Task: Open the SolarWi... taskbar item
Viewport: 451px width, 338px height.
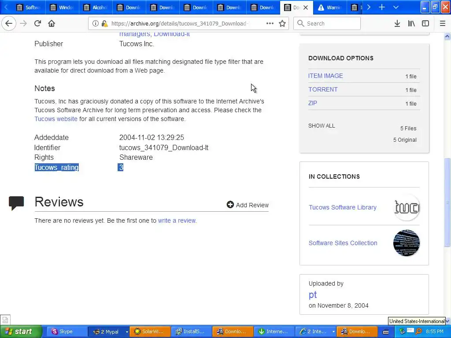Action: (150, 331)
